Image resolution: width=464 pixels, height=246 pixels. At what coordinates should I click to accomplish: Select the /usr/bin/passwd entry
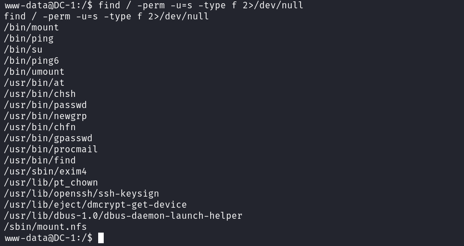(x=45, y=105)
